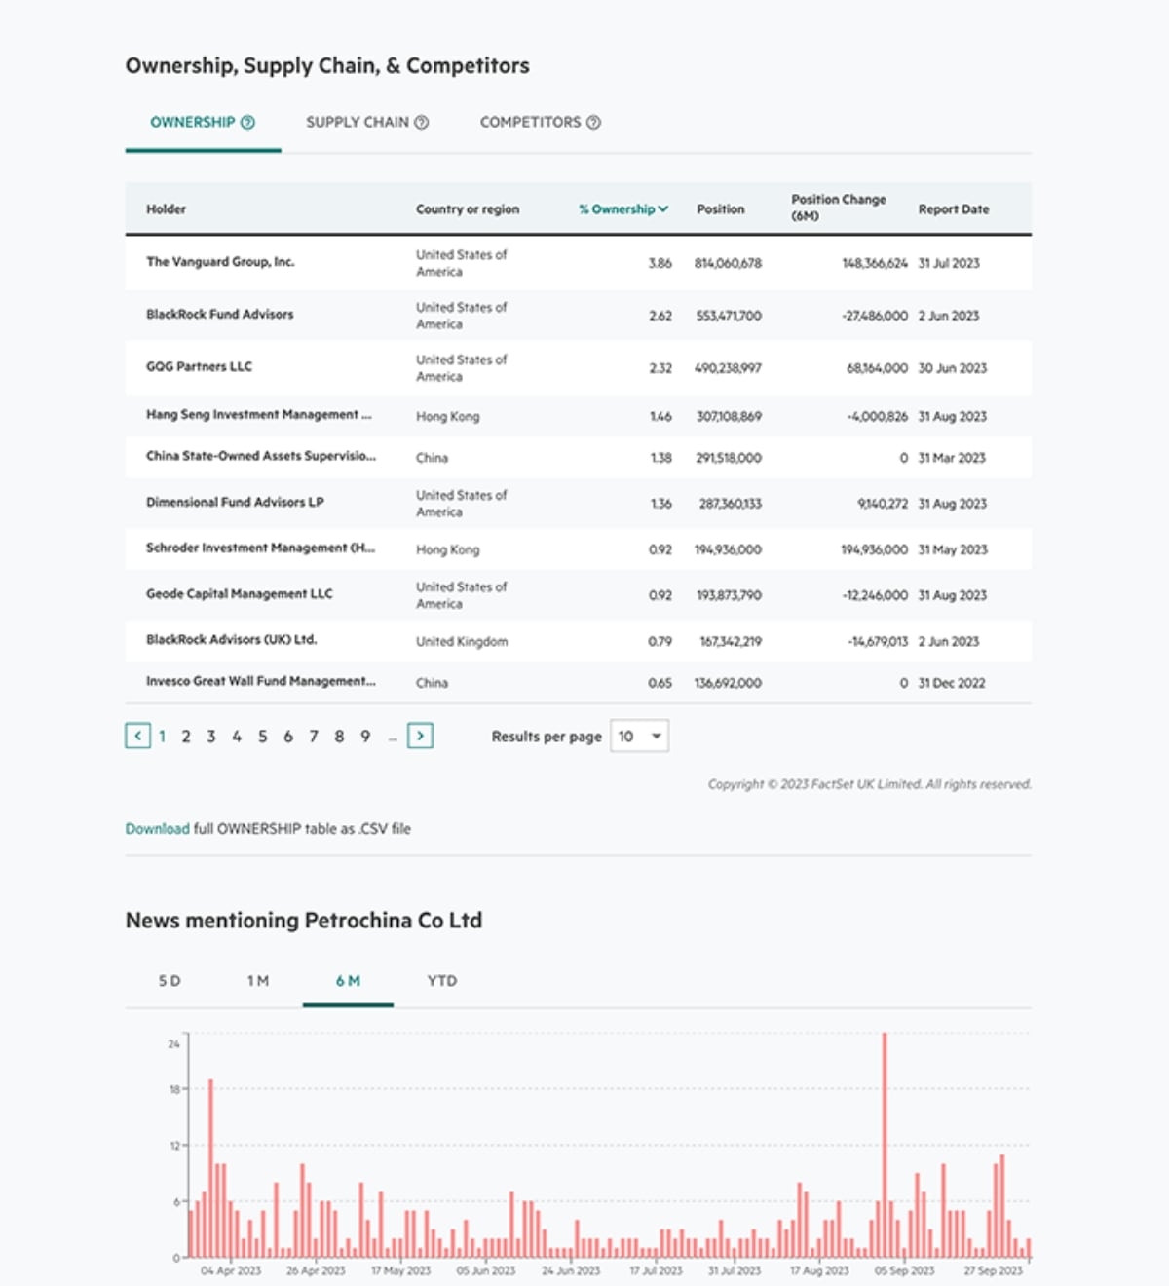1169x1286 pixels.
Task: Switch to the OWNERSHIP tab
Action: coord(203,123)
